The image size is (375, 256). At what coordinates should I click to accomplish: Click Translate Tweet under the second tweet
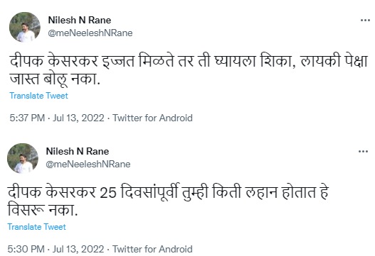click(36, 227)
